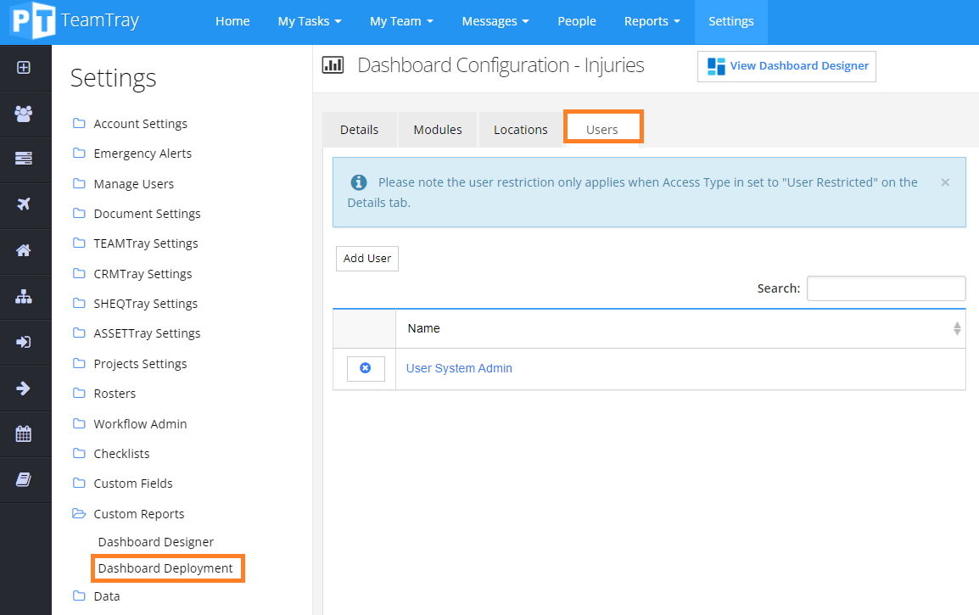Collapse the Custom Reports folder
The width and height of the screenshot is (979, 615).
pyautogui.click(x=138, y=513)
